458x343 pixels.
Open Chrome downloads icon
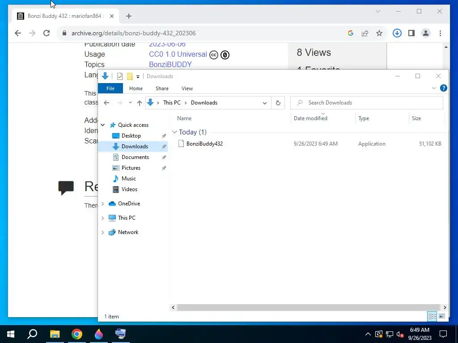pyautogui.click(x=397, y=33)
